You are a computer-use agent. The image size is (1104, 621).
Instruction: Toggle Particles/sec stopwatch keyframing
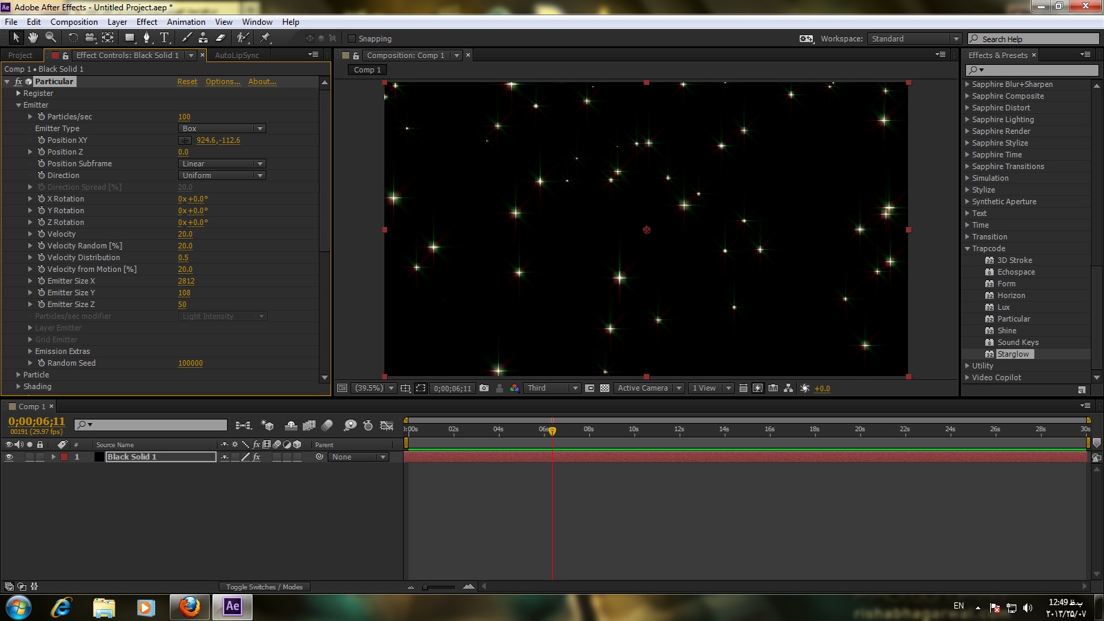click(41, 117)
